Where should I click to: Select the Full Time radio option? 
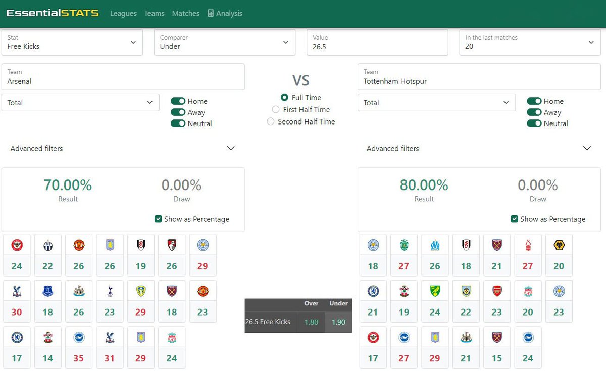click(x=285, y=98)
